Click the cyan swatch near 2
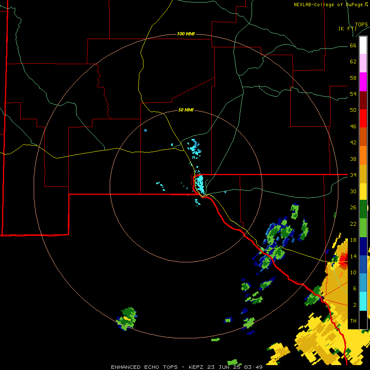This screenshot has height=370, width=370. (363, 302)
